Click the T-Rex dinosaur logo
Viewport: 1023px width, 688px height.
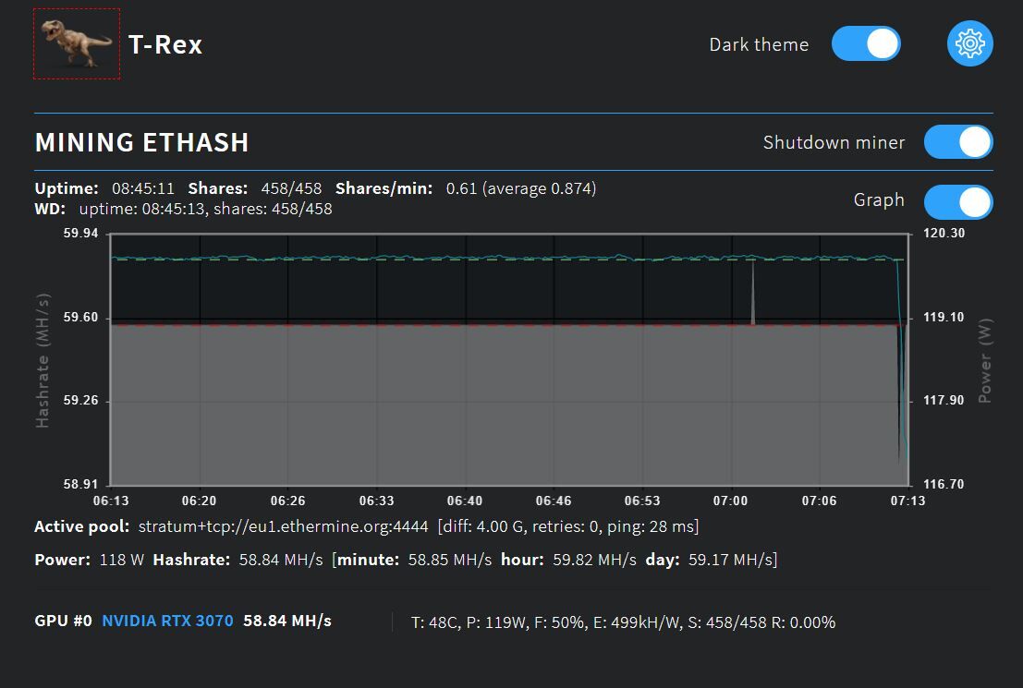[77, 44]
